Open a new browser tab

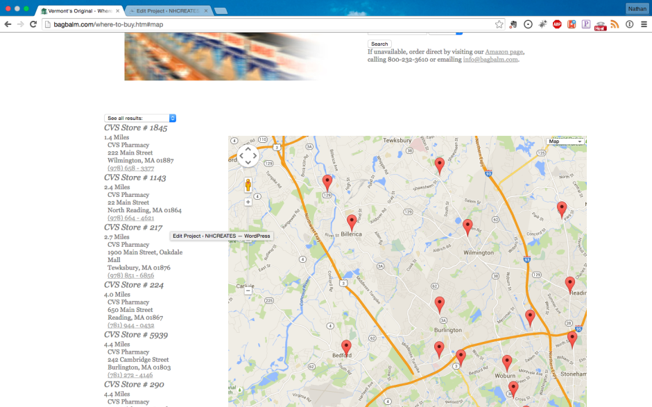point(221,11)
